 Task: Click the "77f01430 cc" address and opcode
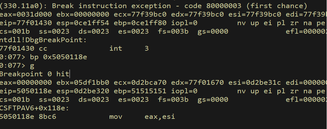tap(23, 49)
